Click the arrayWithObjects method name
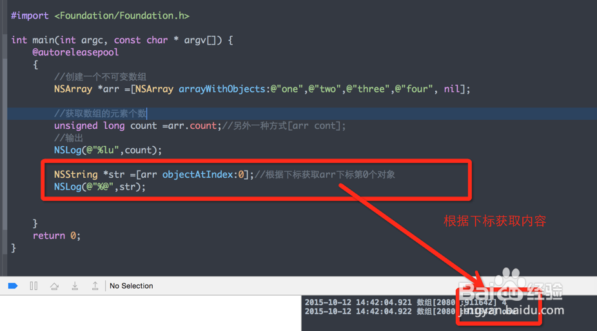 222,89
